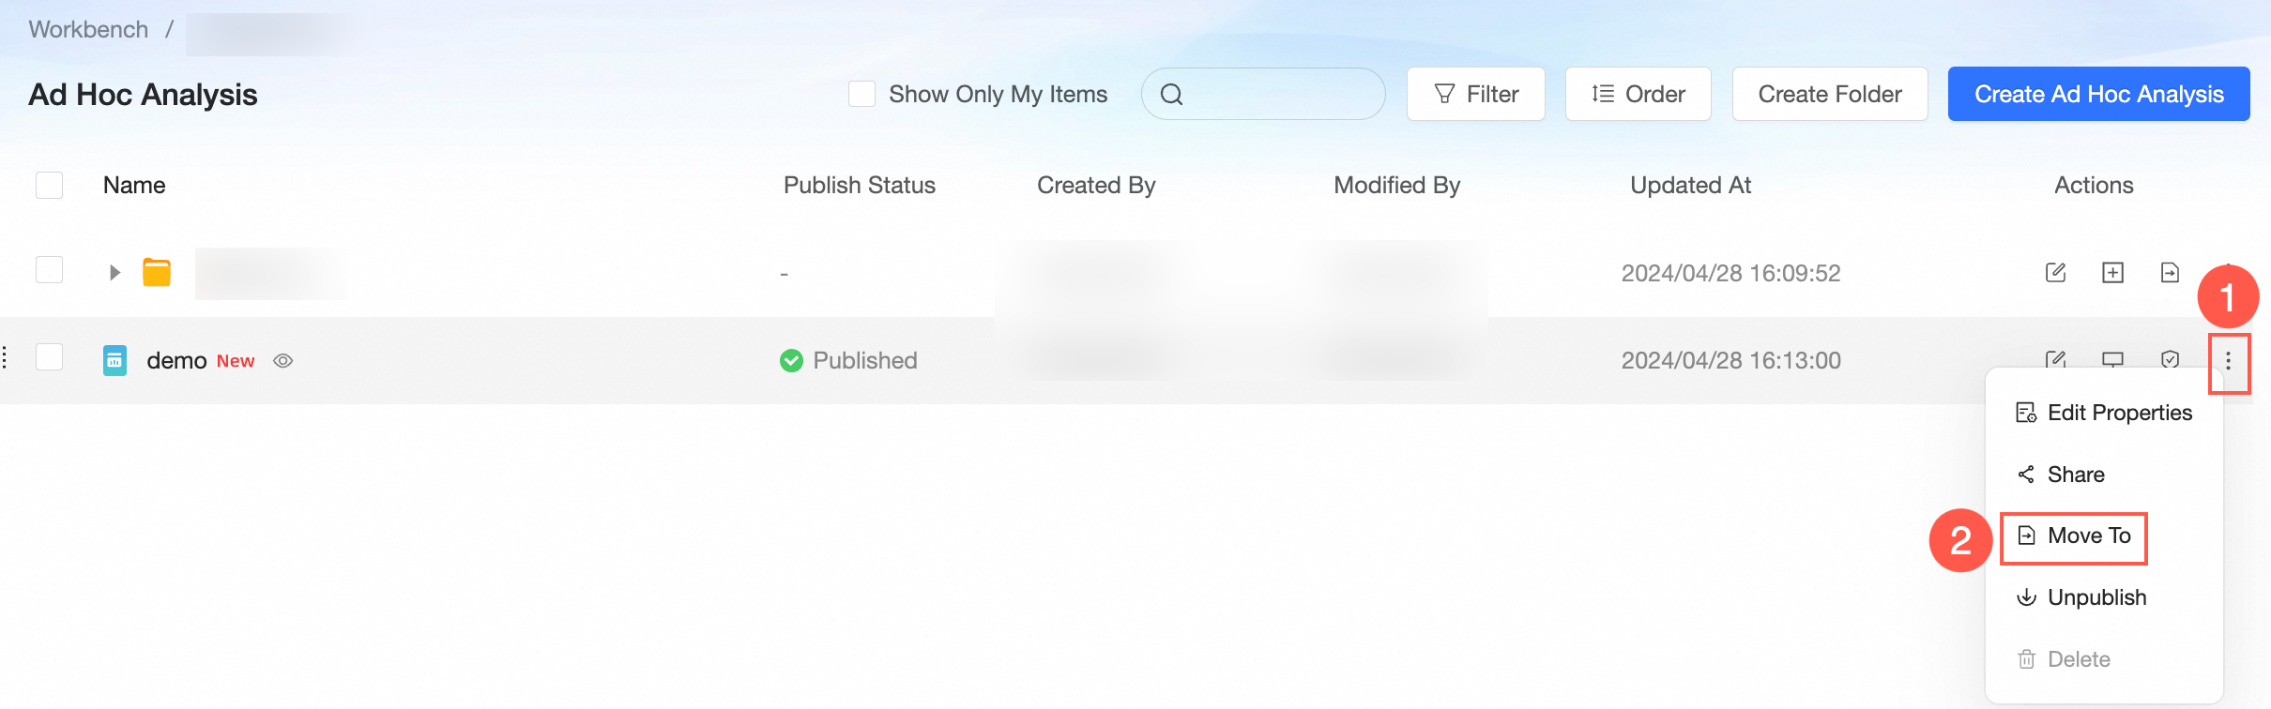Click the shield check icon in demo row
The width and height of the screenshot is (2271, 709).
click(2170, 359)
